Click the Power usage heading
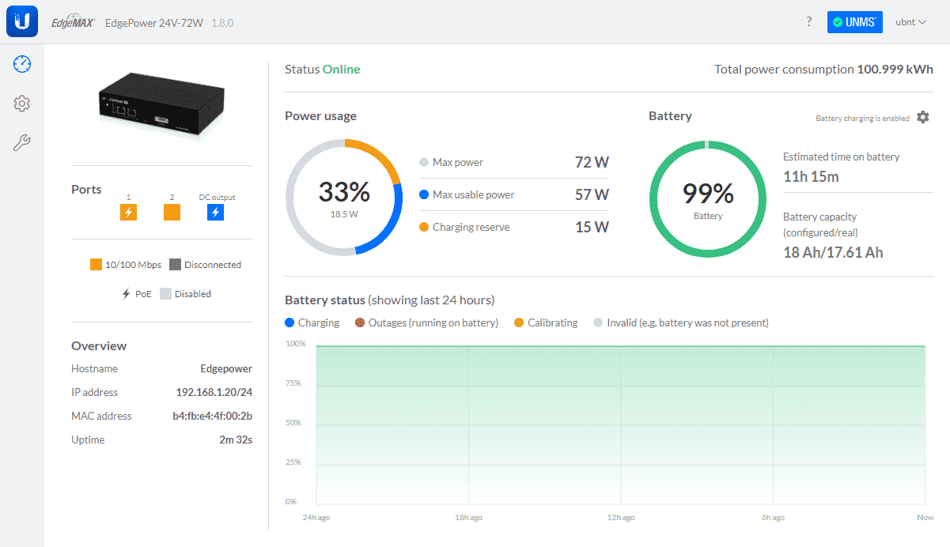This screenshot has width=950, height=547. pos(320,116)
